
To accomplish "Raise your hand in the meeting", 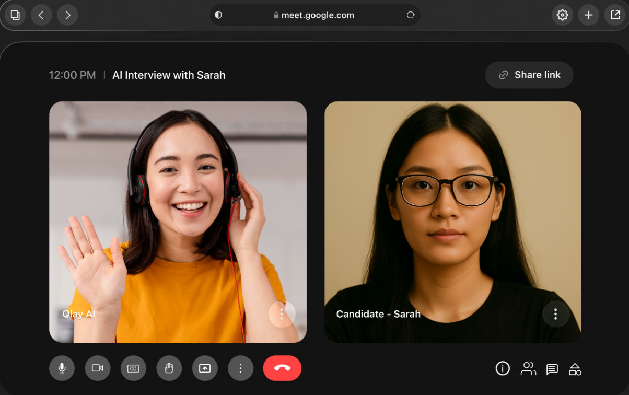I will click(169, 368).
